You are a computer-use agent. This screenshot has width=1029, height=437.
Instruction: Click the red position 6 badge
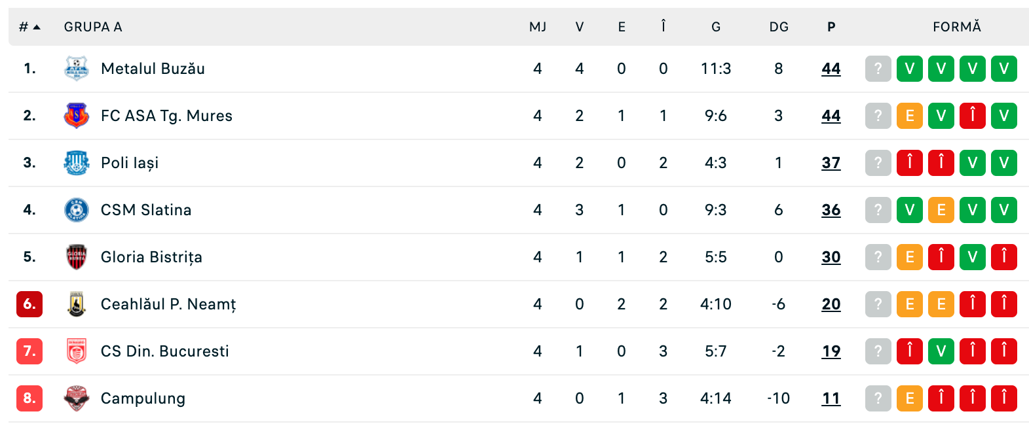pos(29,304)
